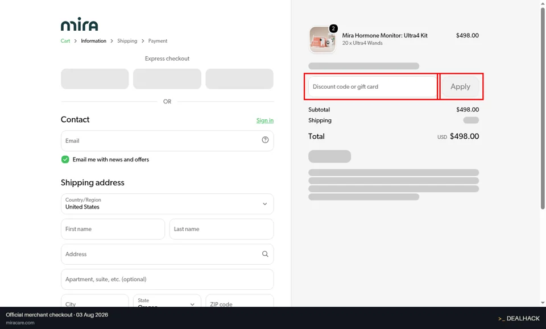Focus the First name field
The height and width of the screenshot is (329, 546).
point(113,229)
